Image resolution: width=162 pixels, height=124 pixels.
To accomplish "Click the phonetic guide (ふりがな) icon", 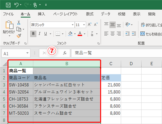I will coord(92,34).
